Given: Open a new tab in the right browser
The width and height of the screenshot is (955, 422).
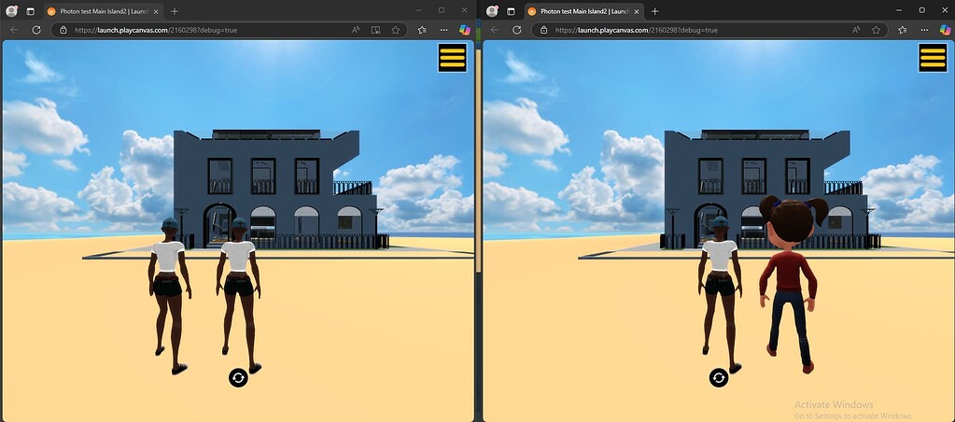Looking at the screenshot, I should [653, 11].
